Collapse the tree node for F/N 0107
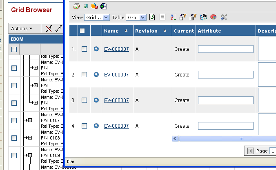 pyautogui.click(x=30, y=120)
